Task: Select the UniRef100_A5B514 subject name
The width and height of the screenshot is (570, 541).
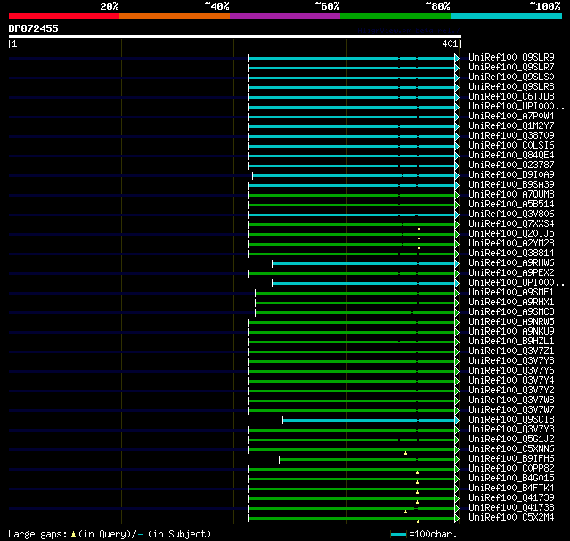Action: click(x=511, y=205)
